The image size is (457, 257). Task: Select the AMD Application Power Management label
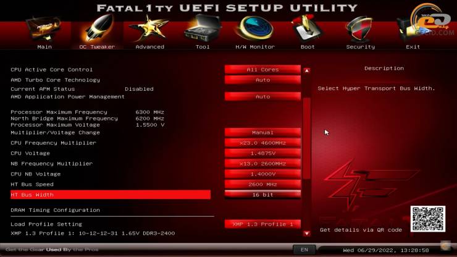click(x=67, y=96)
